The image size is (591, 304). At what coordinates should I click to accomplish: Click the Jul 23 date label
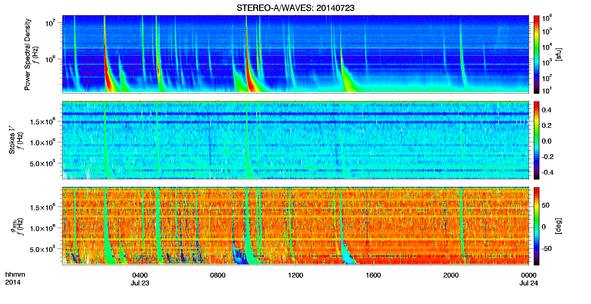tap(140, 283)
